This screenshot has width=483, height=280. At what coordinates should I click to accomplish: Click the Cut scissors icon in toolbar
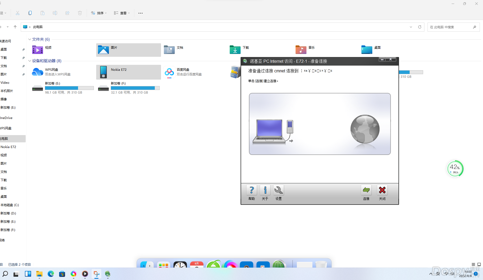(x=18, y=13)
